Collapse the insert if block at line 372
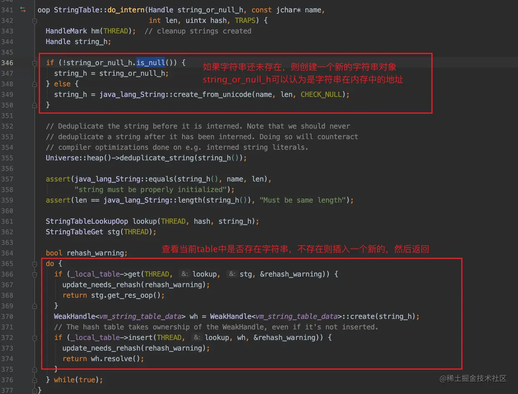 point(35,338)
